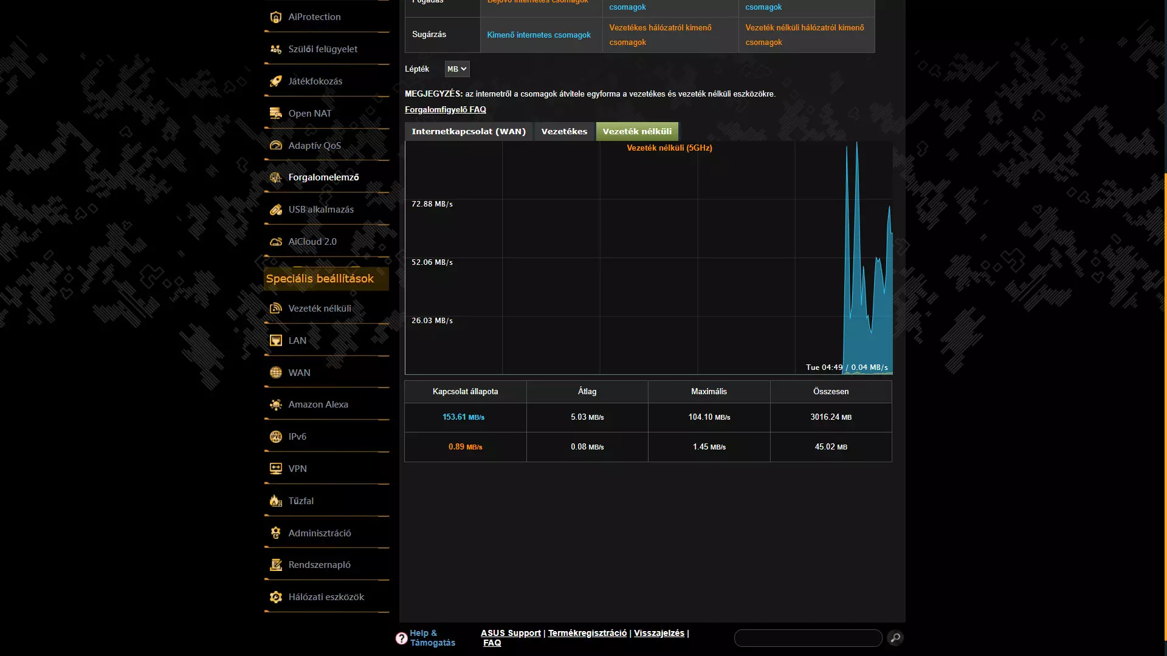Click the ASUS Support link
The width and height of the screenshot is (1167, 656).
pos(511,633)
